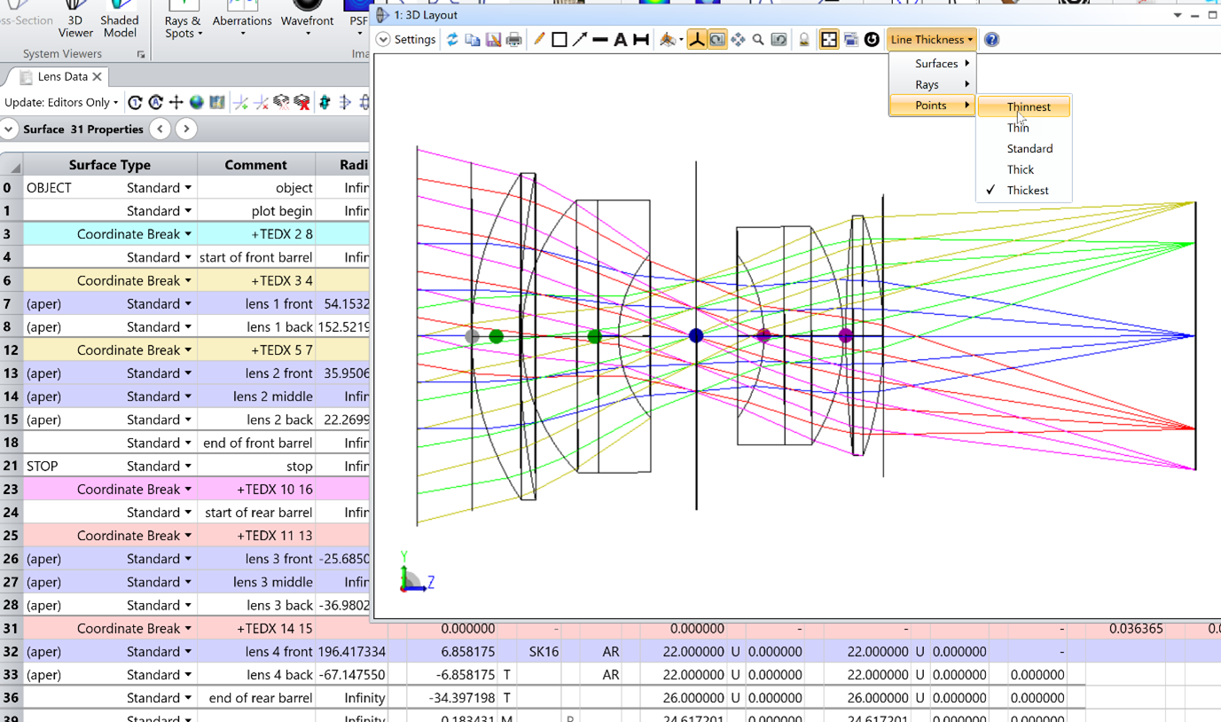Click the print icon in 3D Layout toolbar

pyautogui.click(x=513, y=40)
